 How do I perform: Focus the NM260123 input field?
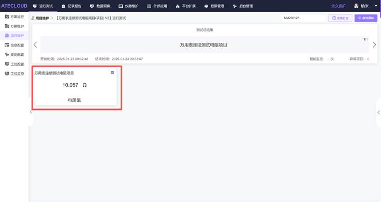coord(303,18)
